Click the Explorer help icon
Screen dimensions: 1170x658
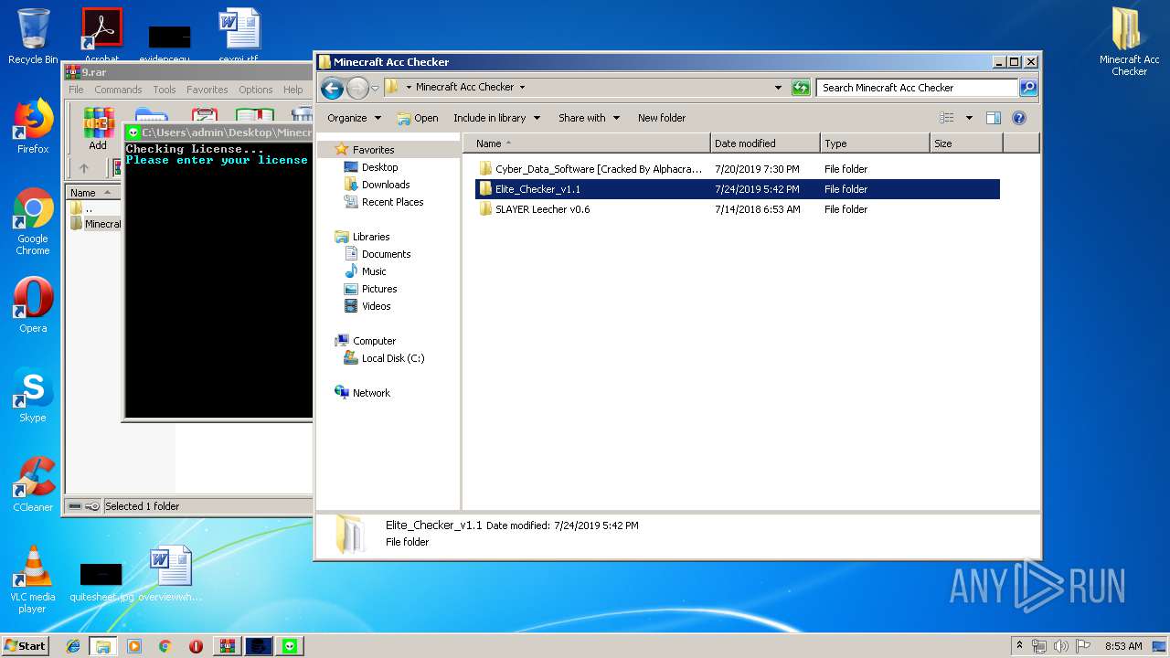pyautogui.click(x=1019, y=118)
